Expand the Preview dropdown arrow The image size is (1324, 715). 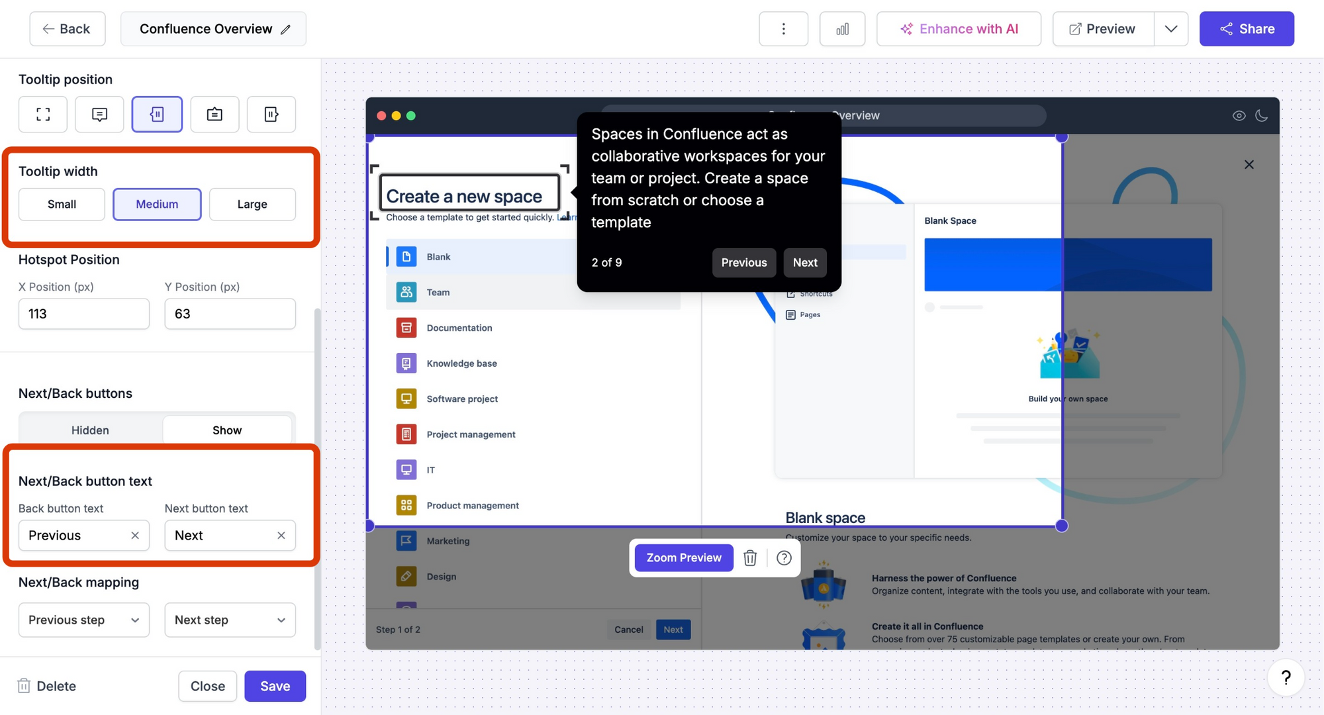pyautogui.click(x=1171, y=28)
